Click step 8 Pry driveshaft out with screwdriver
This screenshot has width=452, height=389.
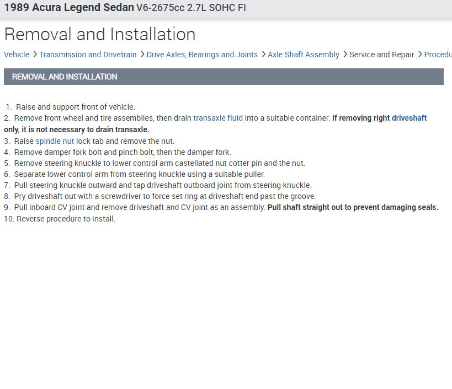[x=160, y=196]
